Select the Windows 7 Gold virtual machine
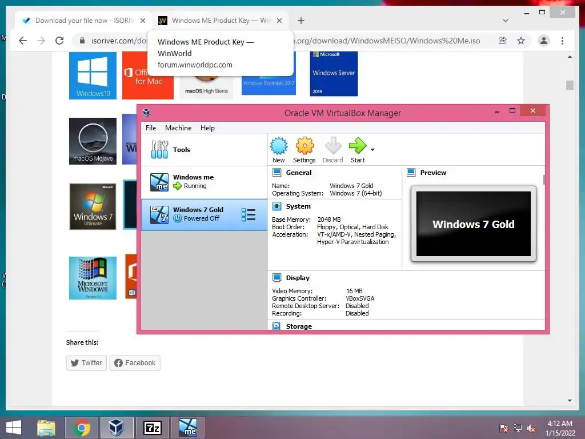This screenshot has height=439, width=585. pos(204,215)
